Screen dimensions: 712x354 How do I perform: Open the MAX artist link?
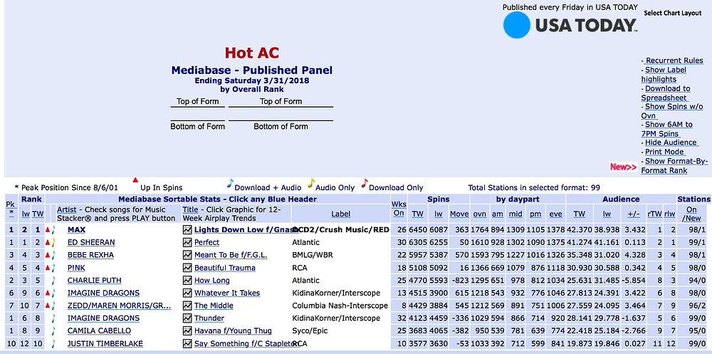pos(76,230)
